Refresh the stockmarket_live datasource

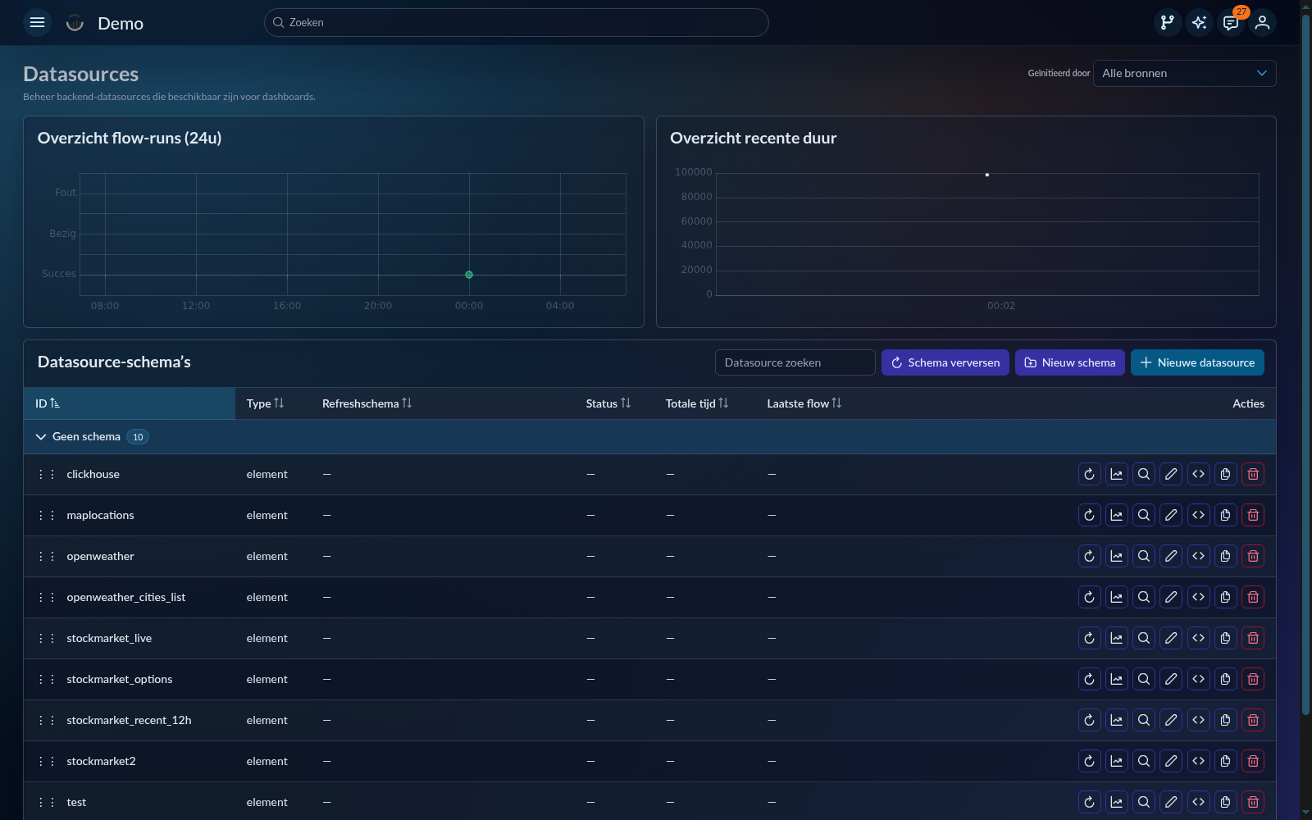tap(1089, 638)
